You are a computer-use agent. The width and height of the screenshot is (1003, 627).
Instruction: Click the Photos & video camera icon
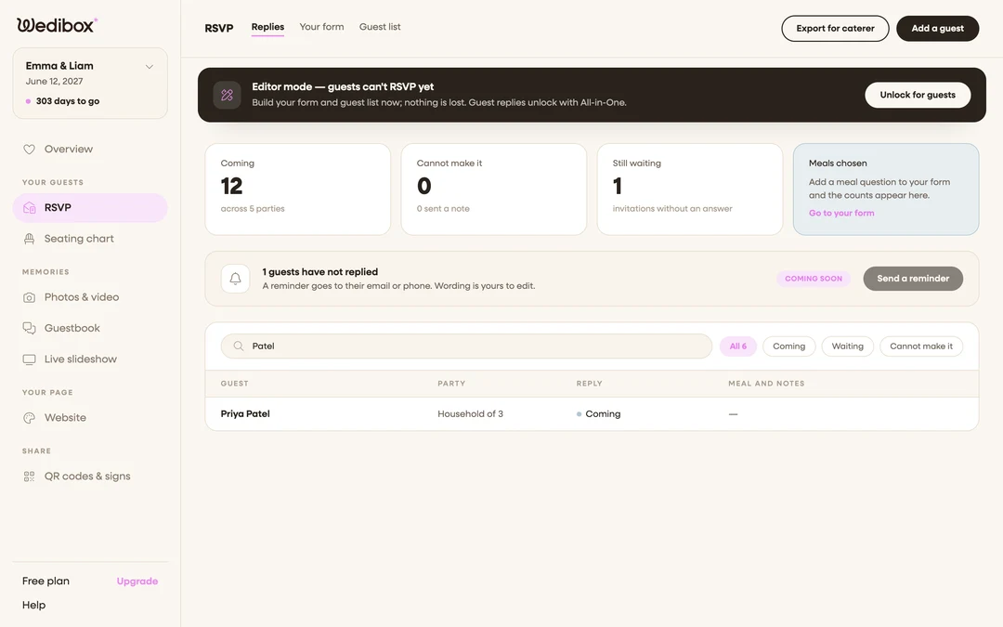(x=30, y=297)
